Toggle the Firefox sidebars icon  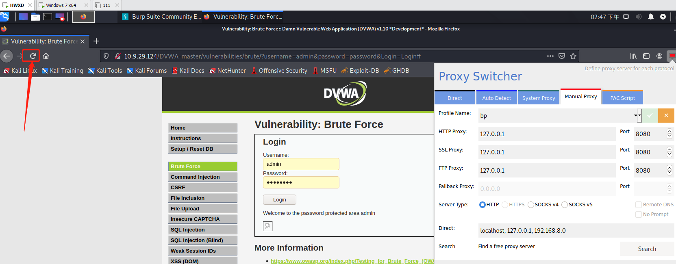pos(646,56)
